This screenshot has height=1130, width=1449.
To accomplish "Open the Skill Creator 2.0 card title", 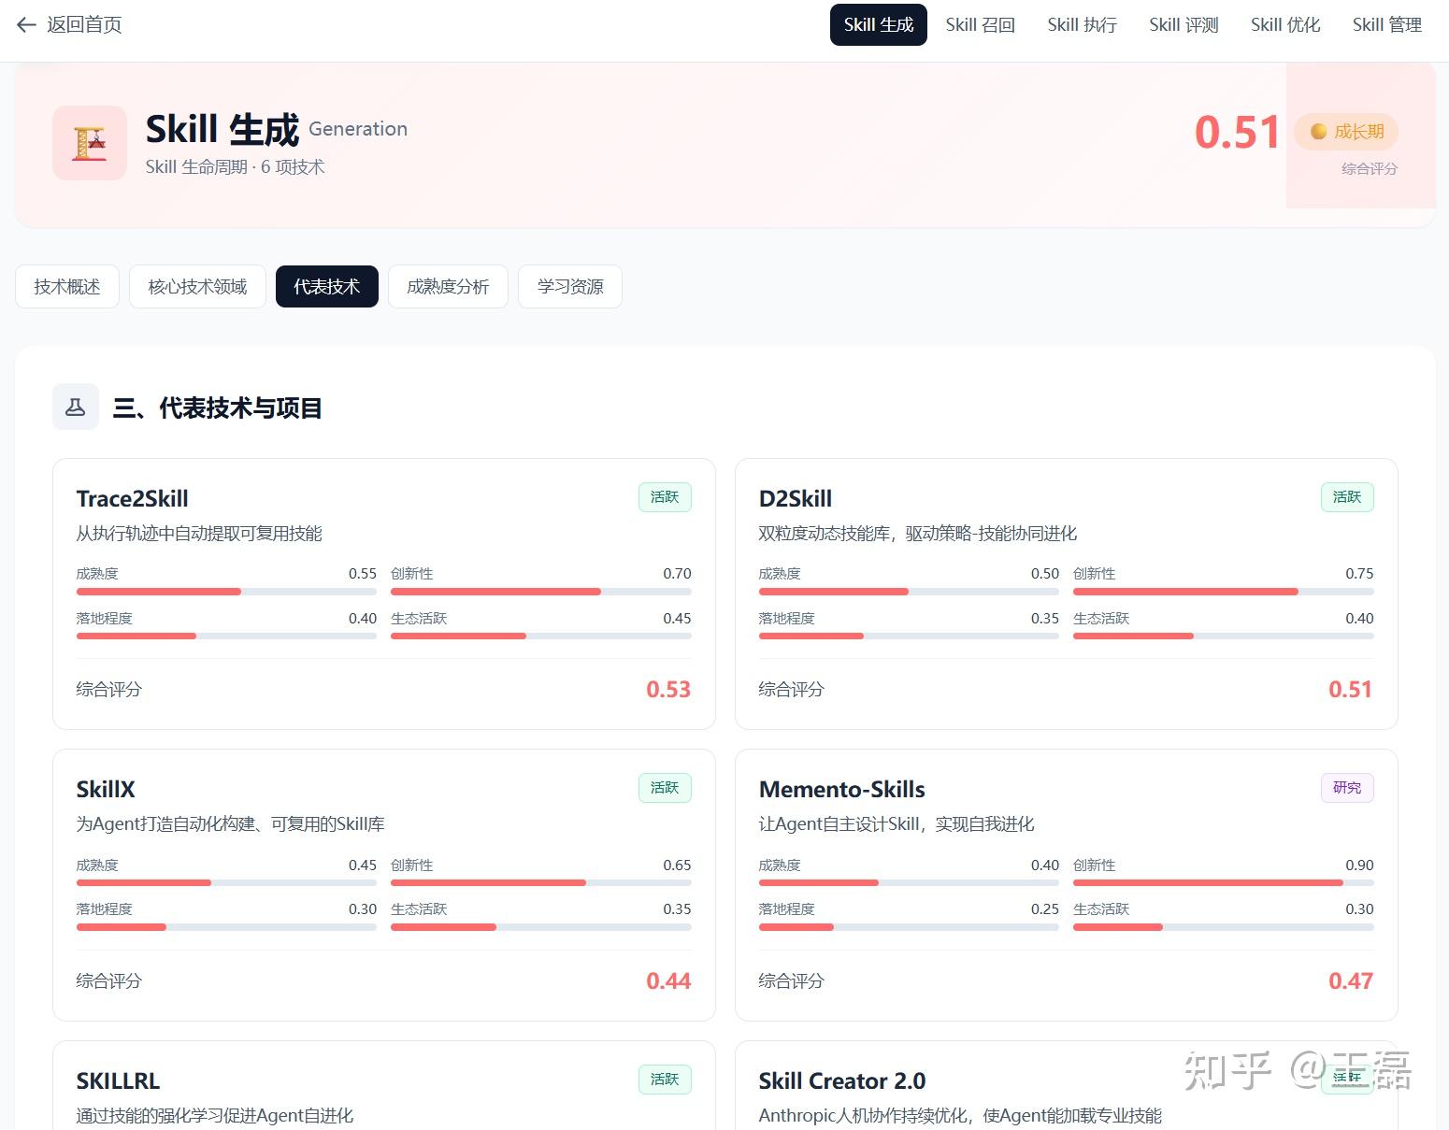I will [x=842, y=1081].
